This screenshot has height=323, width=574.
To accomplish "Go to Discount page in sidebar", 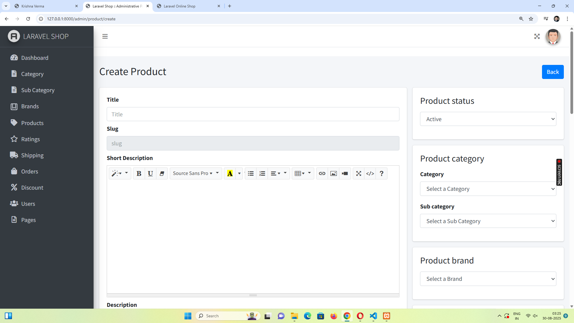I will 47,188.
